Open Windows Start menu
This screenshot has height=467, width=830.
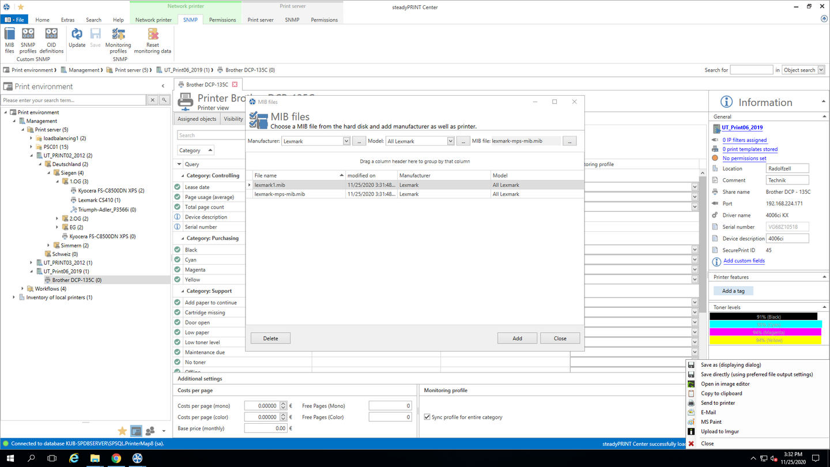10,458
